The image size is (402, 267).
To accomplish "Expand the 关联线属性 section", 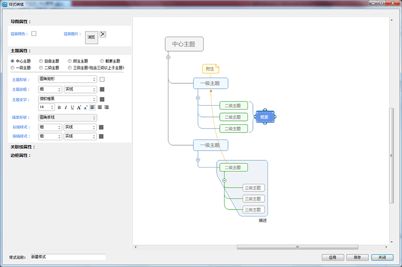I will point(23,147).
